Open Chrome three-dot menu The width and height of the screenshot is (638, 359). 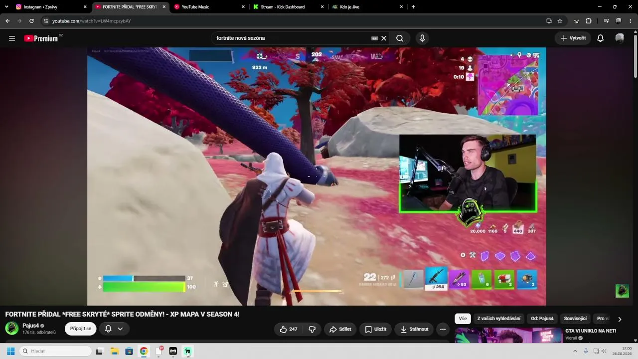tap(630, 21)
